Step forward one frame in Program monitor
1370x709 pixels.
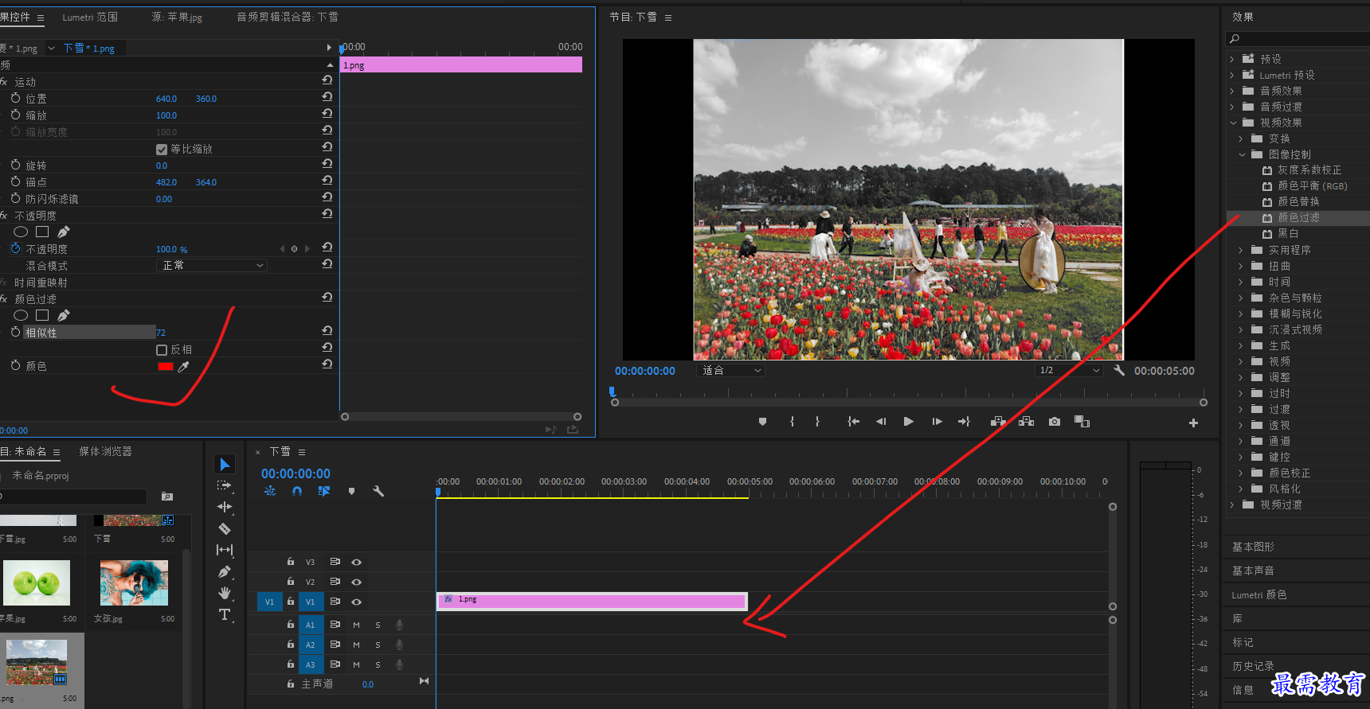tap(937, 422)
